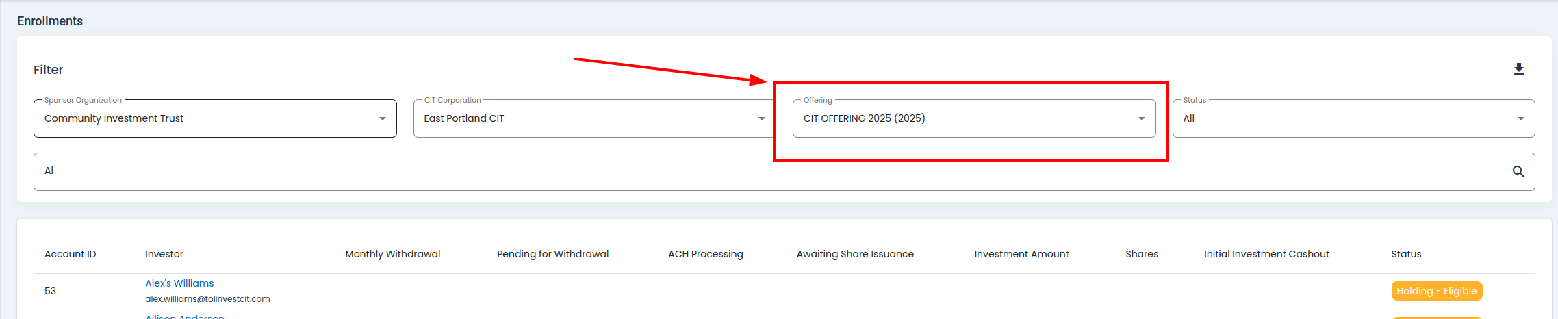The width and height of the screenshot is (1558, 319).
Task: Select the ACH Processing column header
Action: pos(705,254)
